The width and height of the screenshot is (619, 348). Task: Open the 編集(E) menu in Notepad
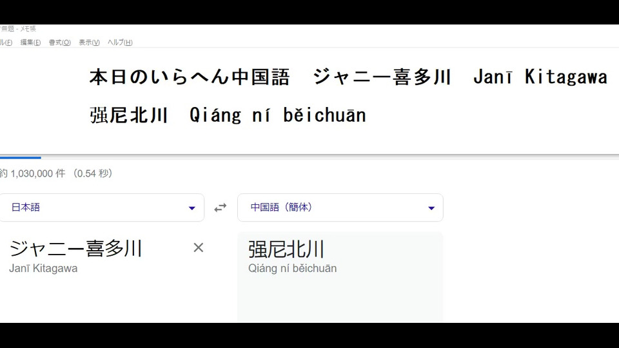[x=30, y=43]
